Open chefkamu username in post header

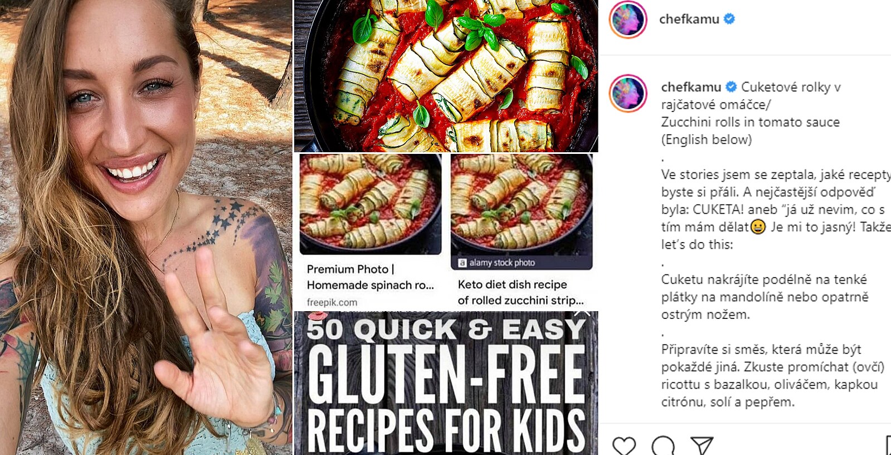[x=689, y=19]
